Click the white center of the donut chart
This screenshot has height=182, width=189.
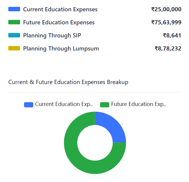click(95, 143)
